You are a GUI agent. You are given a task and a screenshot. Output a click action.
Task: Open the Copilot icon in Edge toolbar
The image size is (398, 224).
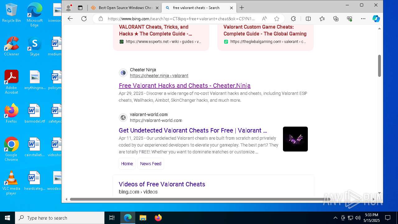(x=376, y=19)
